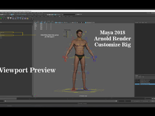Start the IPR render from the status line
The height and width of the screenshot is (116, 155).
51,15
